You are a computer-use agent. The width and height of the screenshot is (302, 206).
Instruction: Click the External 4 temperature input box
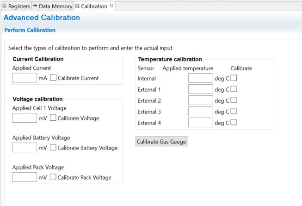click(x=200, y=123)
